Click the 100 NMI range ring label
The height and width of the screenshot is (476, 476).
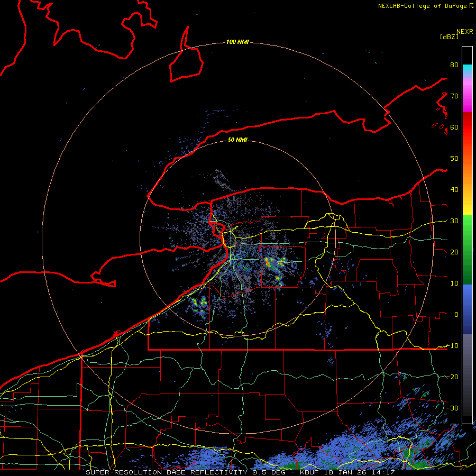pyautogui.click(x=237, y=42)
